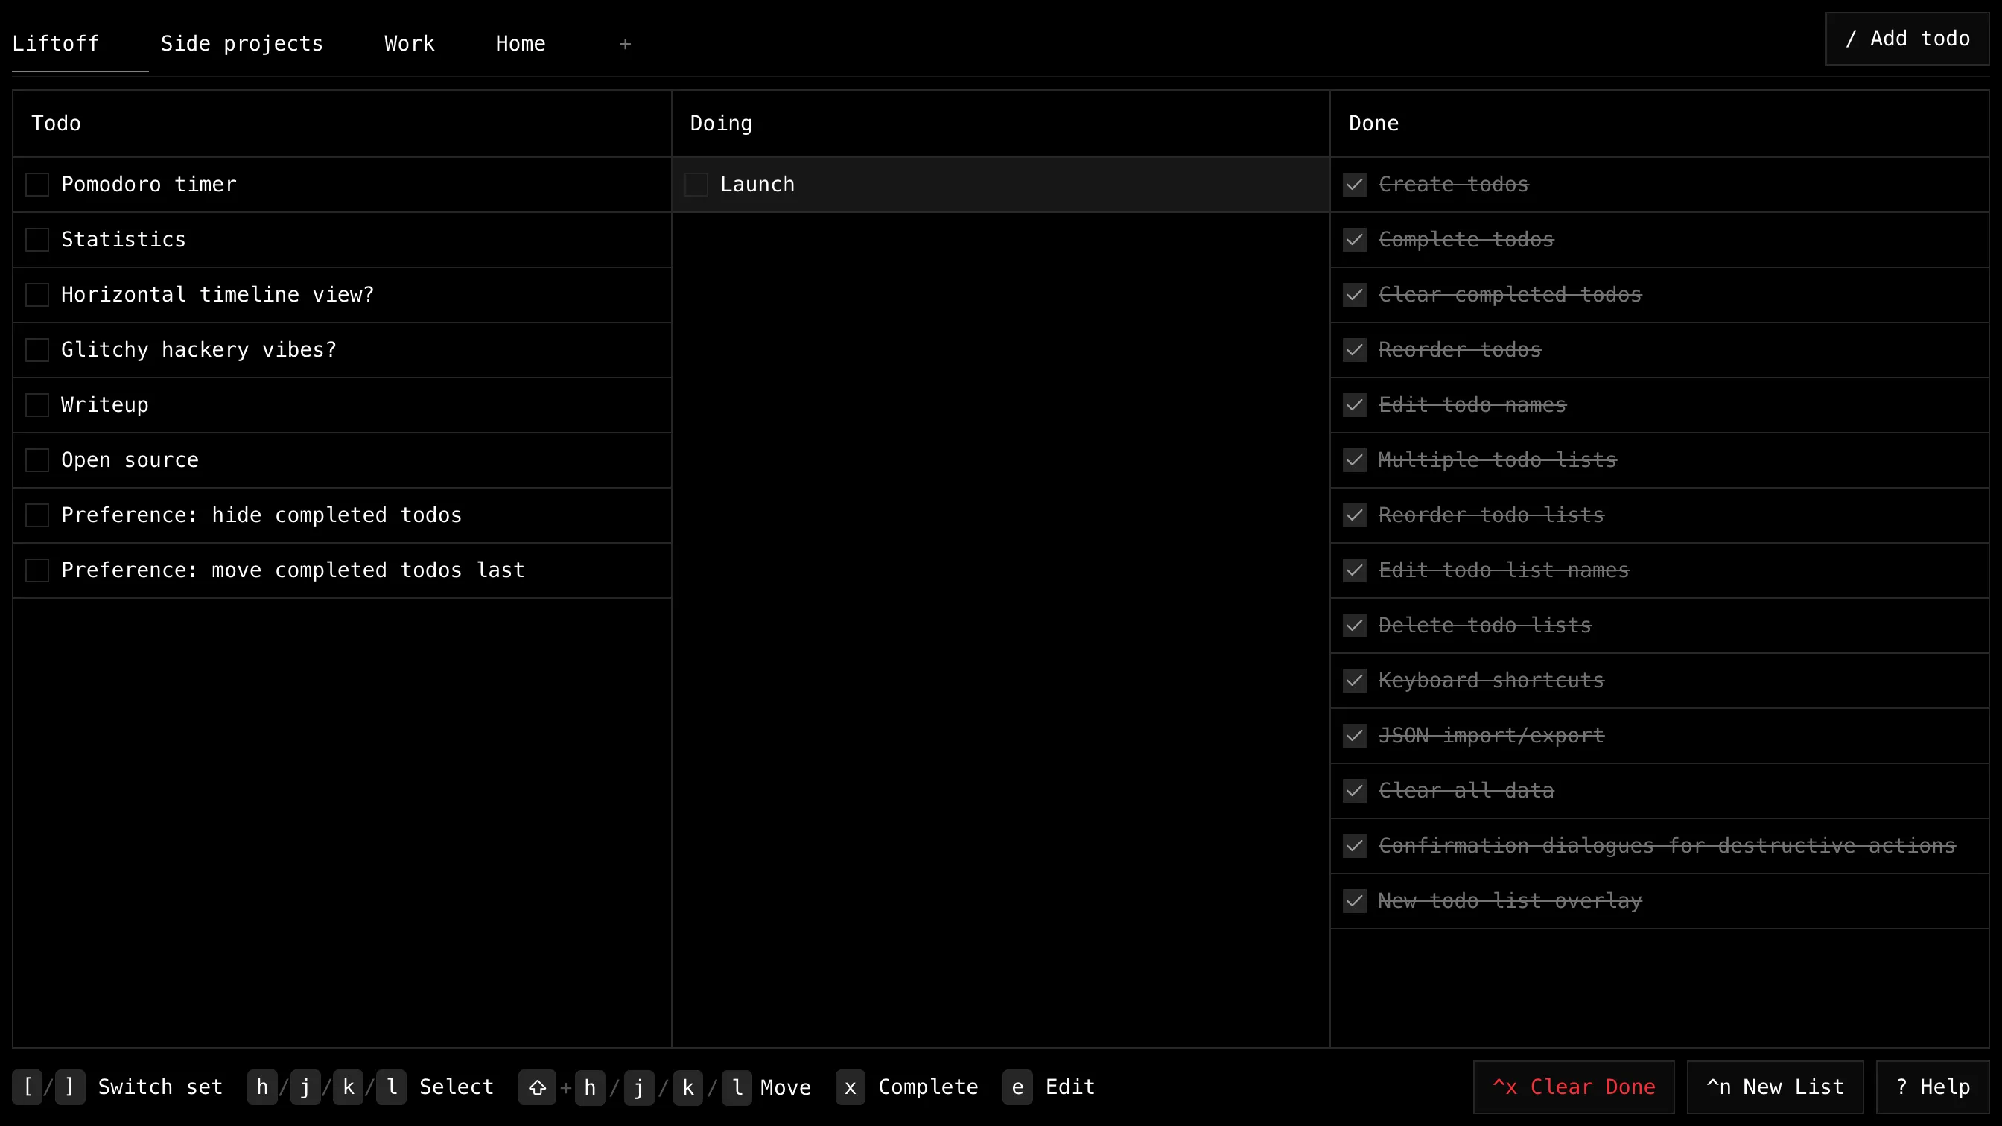Tick the Glitchy hackery vibes checkbox
This screenshot has height=1126, width=2002.
click(x=37, y=351)
